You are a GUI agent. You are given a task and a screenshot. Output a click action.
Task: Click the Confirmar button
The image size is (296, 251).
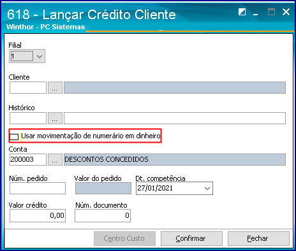click(191, 239)
